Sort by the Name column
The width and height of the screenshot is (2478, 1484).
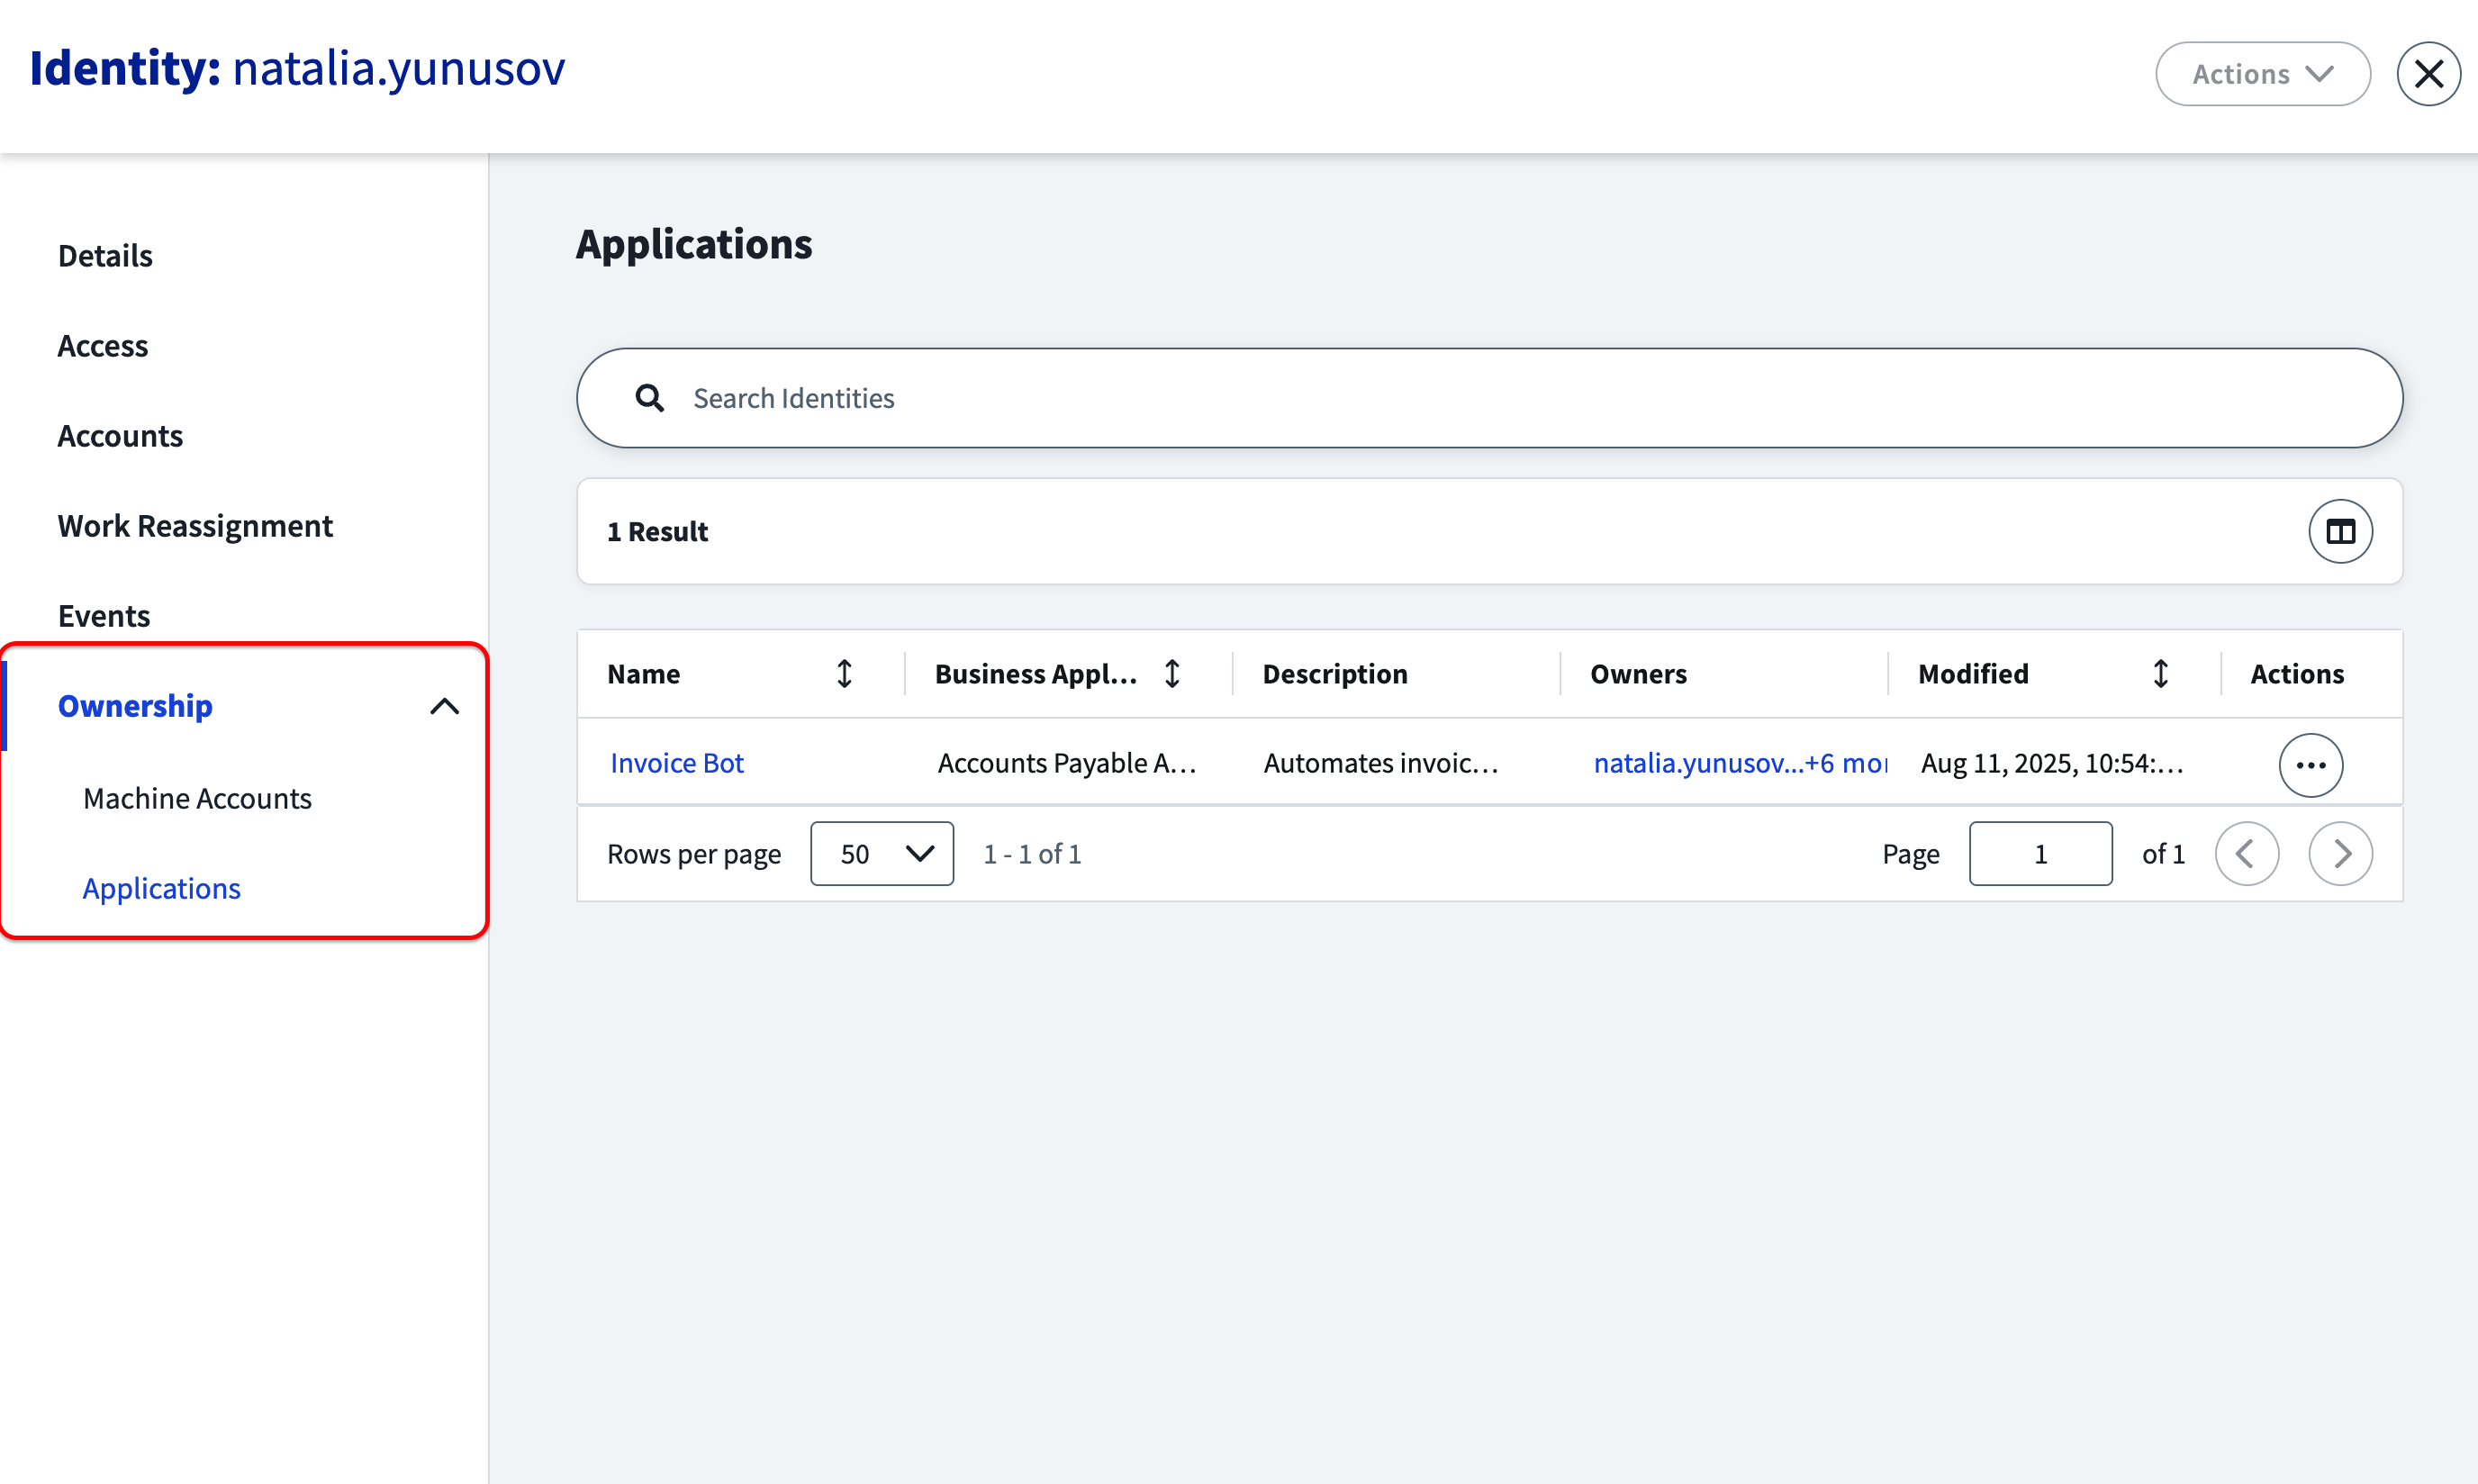[844, 674]
